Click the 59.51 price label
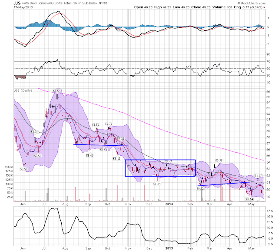 click(x=96, y=124)
